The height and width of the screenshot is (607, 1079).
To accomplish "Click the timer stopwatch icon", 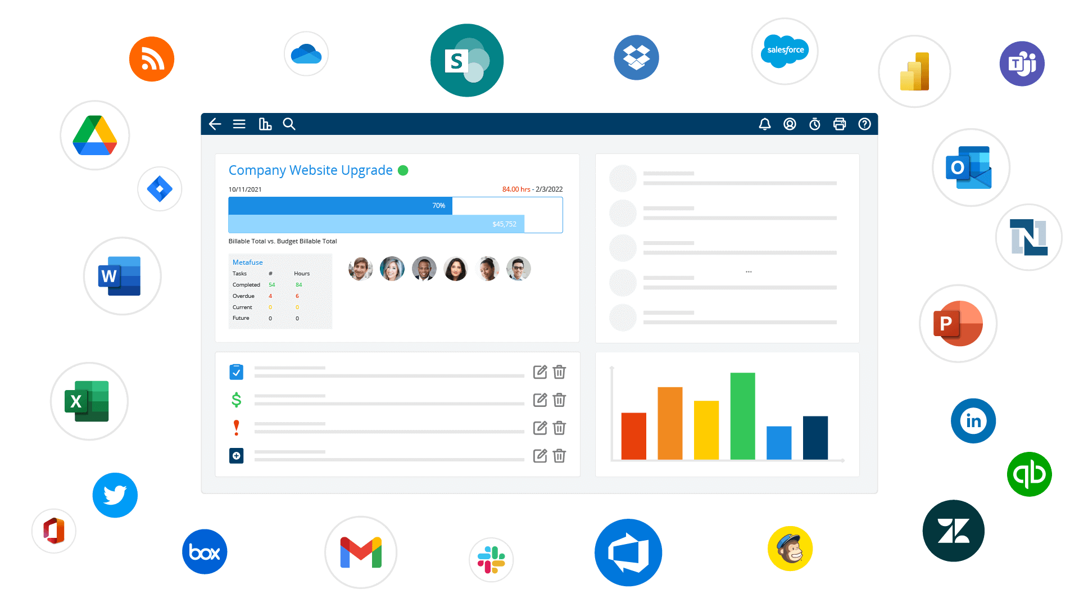I will [x=815, y=124].
